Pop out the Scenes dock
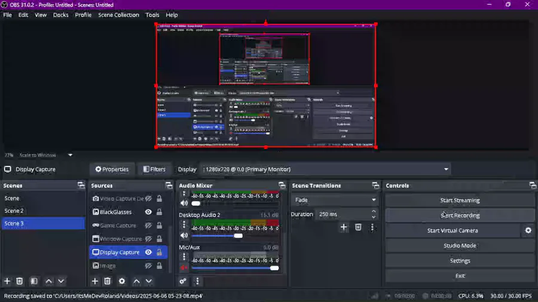Image resolution: width=538 pixels, height=302 pixels. tap(81, 185)
